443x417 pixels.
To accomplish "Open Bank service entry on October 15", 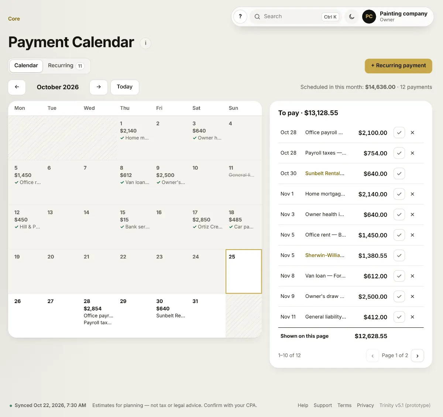I will pos(135,227).
